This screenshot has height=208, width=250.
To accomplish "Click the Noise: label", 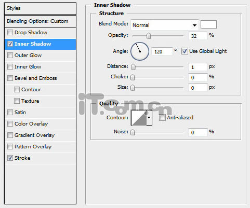I will 121,132.
